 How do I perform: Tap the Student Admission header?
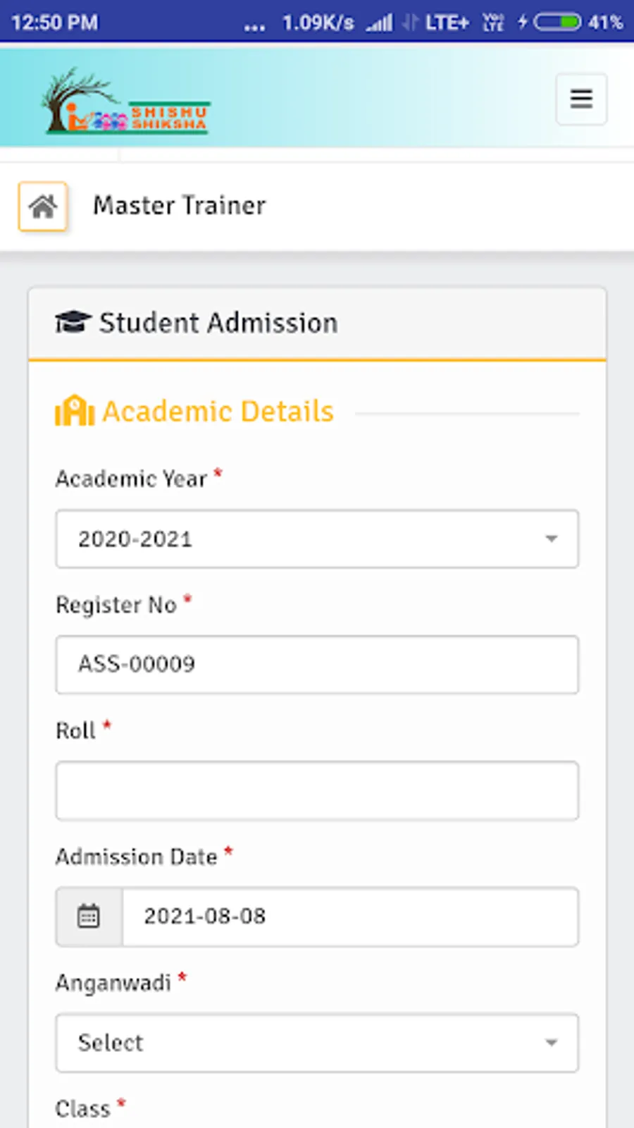pyautogui.click(x=218, y=323)
